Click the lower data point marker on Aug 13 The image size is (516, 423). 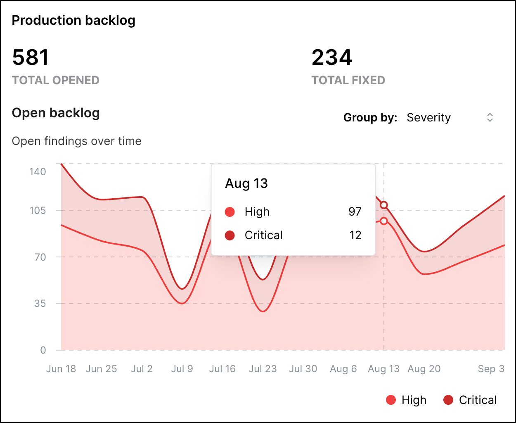[x=384, y=221]
